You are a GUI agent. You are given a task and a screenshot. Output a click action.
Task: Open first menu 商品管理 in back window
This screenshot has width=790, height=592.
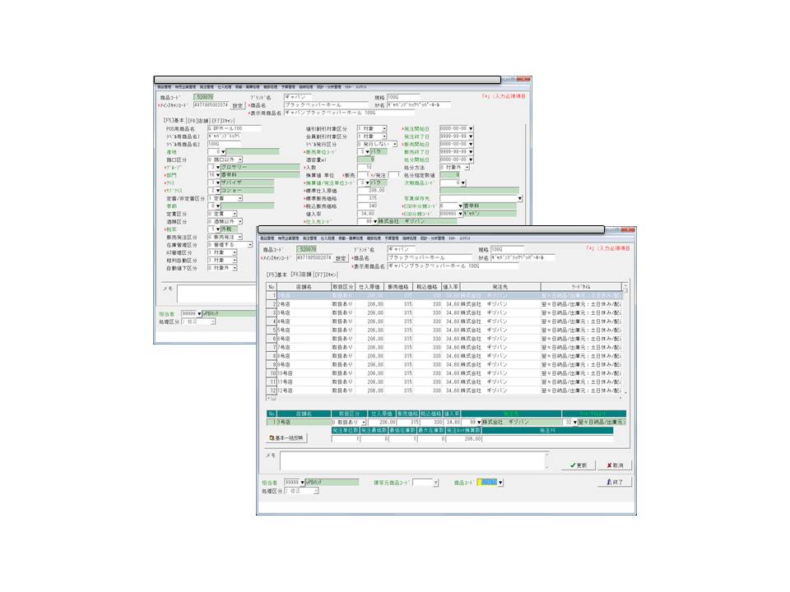(165, 87)
